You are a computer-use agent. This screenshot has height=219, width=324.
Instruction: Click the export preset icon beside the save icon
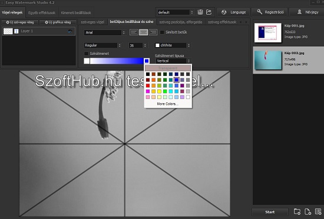coord(209,12)
